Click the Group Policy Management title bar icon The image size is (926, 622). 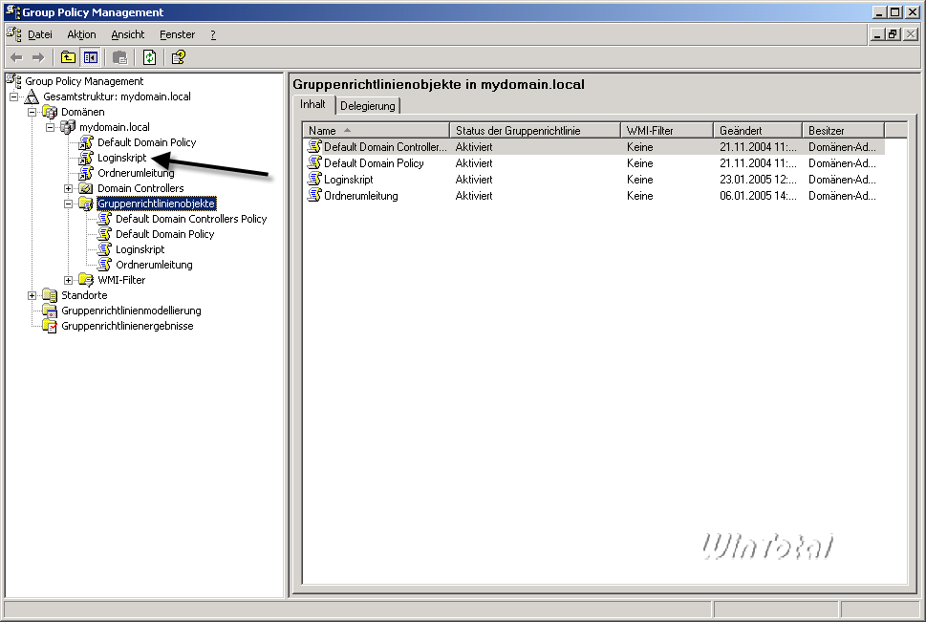point(12,11)
